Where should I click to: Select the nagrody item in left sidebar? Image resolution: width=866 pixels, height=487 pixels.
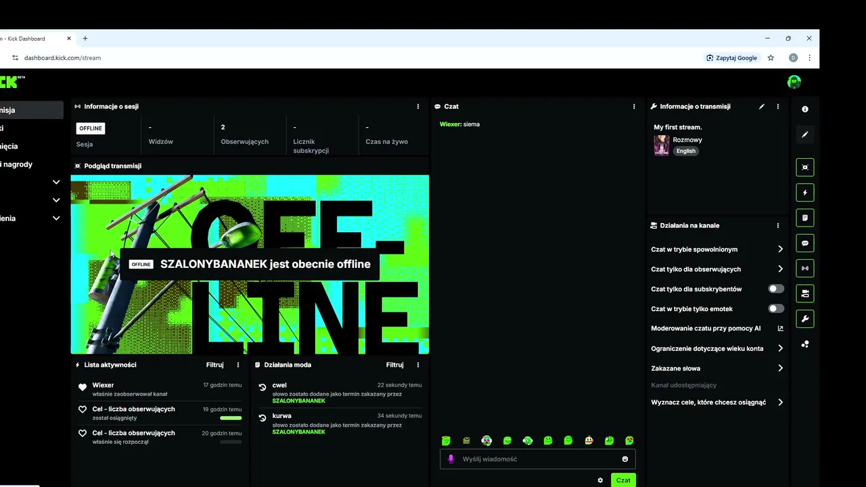click(18, 164)
